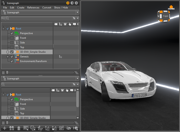180x132 pixels.
Task: Click the V column icon in upper tree header
Action: tap(65, 24)
